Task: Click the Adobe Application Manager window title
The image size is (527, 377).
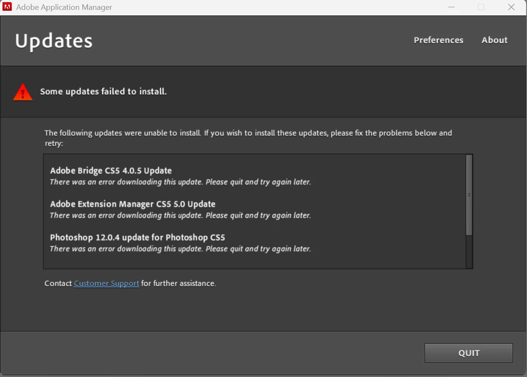Action: pos(64,7)
